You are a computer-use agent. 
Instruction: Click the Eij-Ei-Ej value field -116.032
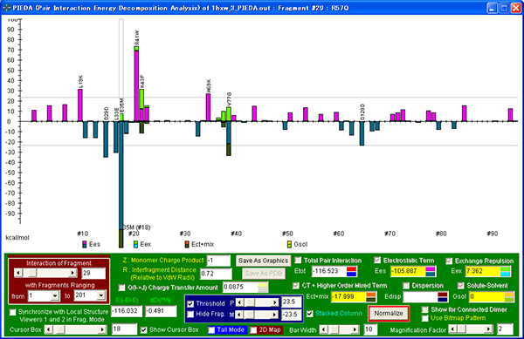pyautogui.click(x=127, y=311)
